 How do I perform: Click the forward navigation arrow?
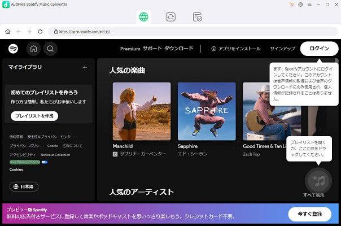[x=29, y=32]
